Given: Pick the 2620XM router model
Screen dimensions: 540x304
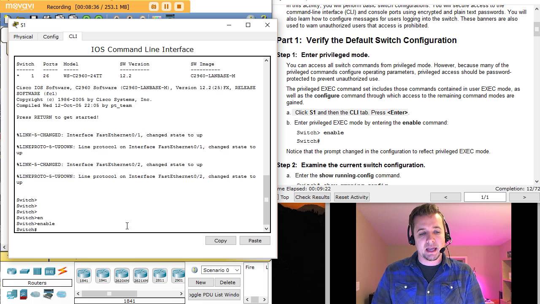Looking at the screenshot, I should [122, 276].
